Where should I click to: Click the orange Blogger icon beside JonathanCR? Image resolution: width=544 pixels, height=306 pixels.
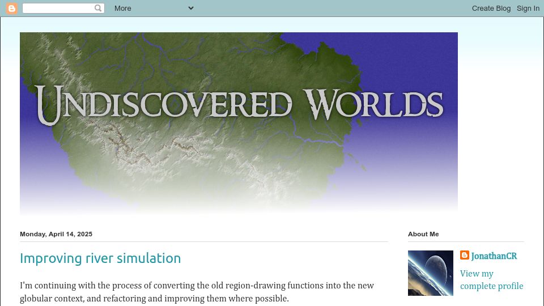point(465,255)
